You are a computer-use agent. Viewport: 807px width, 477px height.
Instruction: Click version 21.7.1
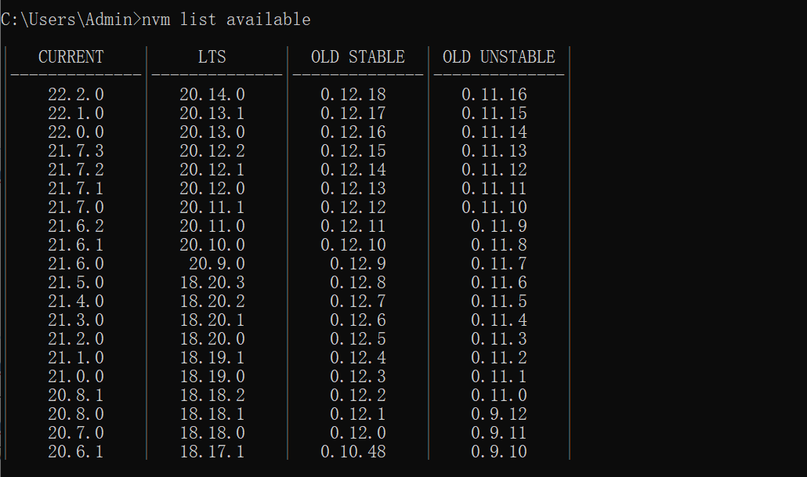pyautogui.click(x=76, y=188)
